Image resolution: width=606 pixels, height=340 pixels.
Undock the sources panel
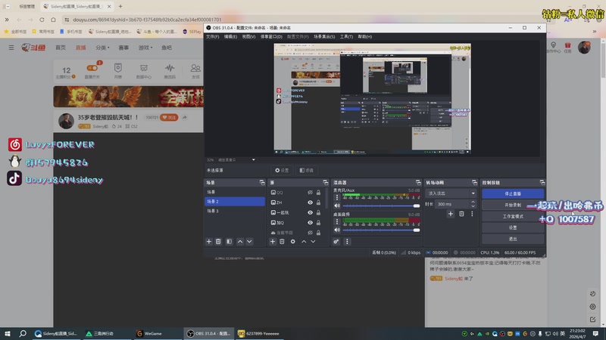pos(326,182)
